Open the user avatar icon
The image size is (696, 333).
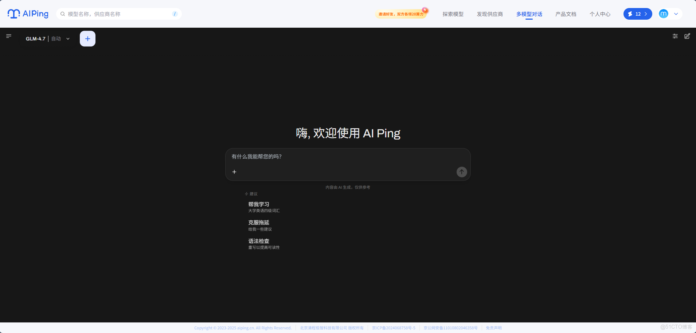(664, 14)
